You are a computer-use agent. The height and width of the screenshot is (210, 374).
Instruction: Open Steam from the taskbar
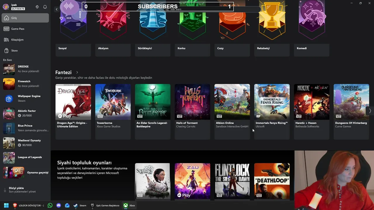[x=80, y=205]
